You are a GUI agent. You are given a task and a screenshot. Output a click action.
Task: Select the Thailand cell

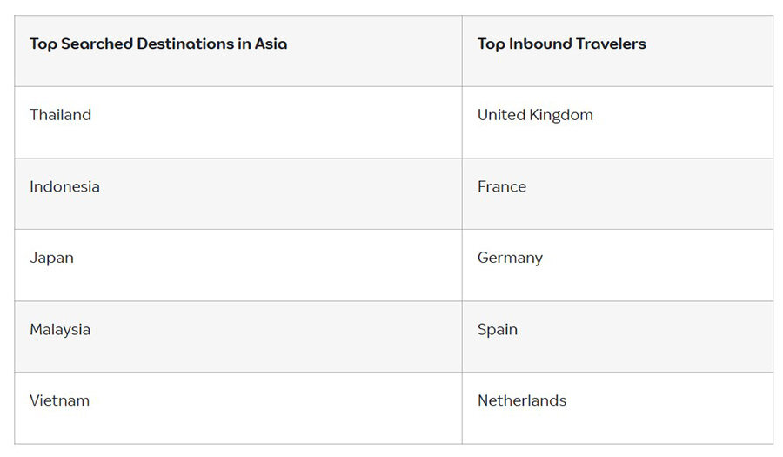point(238,123)
